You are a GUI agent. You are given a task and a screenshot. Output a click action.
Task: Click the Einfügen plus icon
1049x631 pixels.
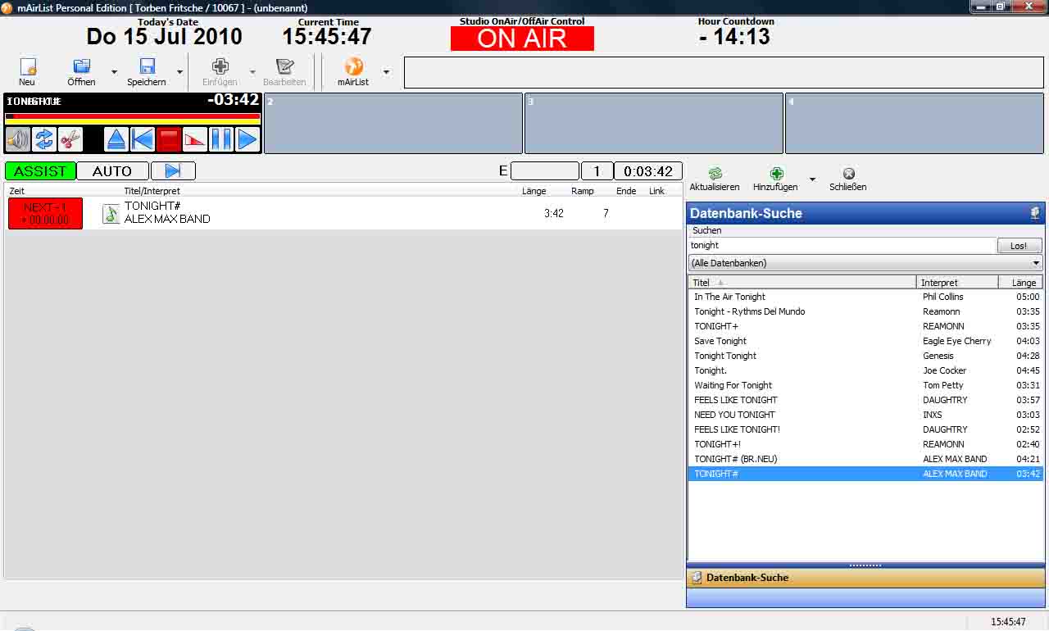tap(220, 66)
